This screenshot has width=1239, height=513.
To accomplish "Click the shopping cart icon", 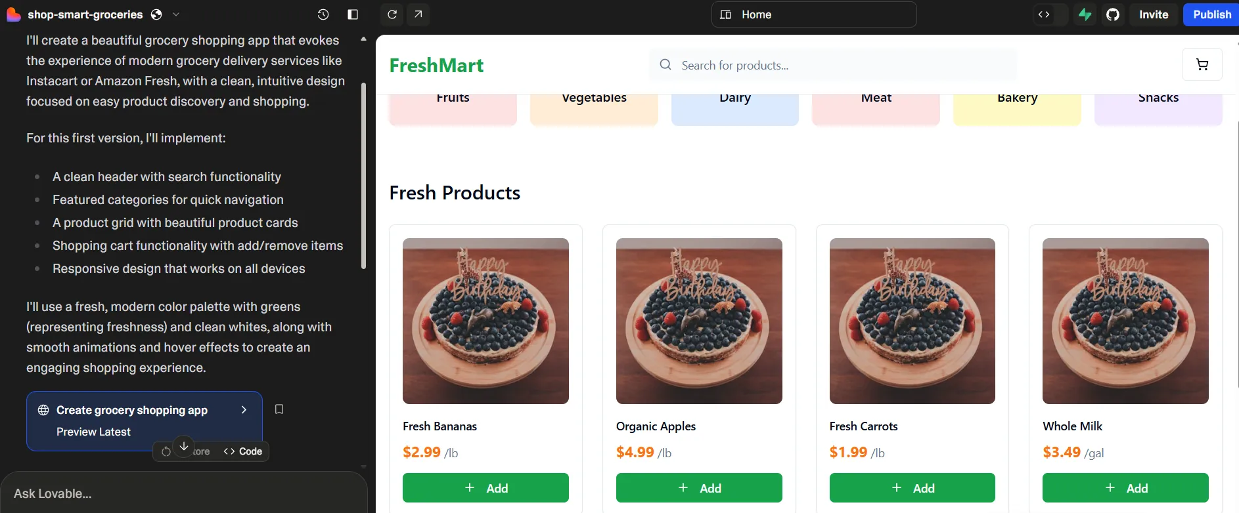I will click(1202, 64).
